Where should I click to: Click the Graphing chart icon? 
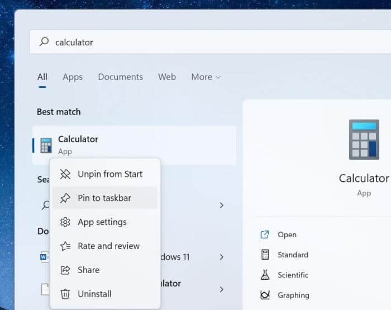265,295
